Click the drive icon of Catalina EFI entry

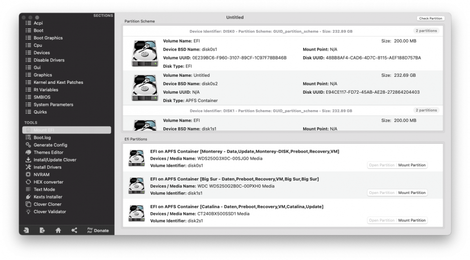137,213
